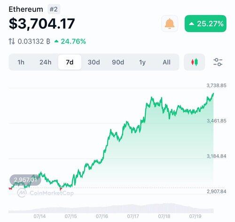
Task: Open chart settings sliders icon
Action: [x=218, y=62]
